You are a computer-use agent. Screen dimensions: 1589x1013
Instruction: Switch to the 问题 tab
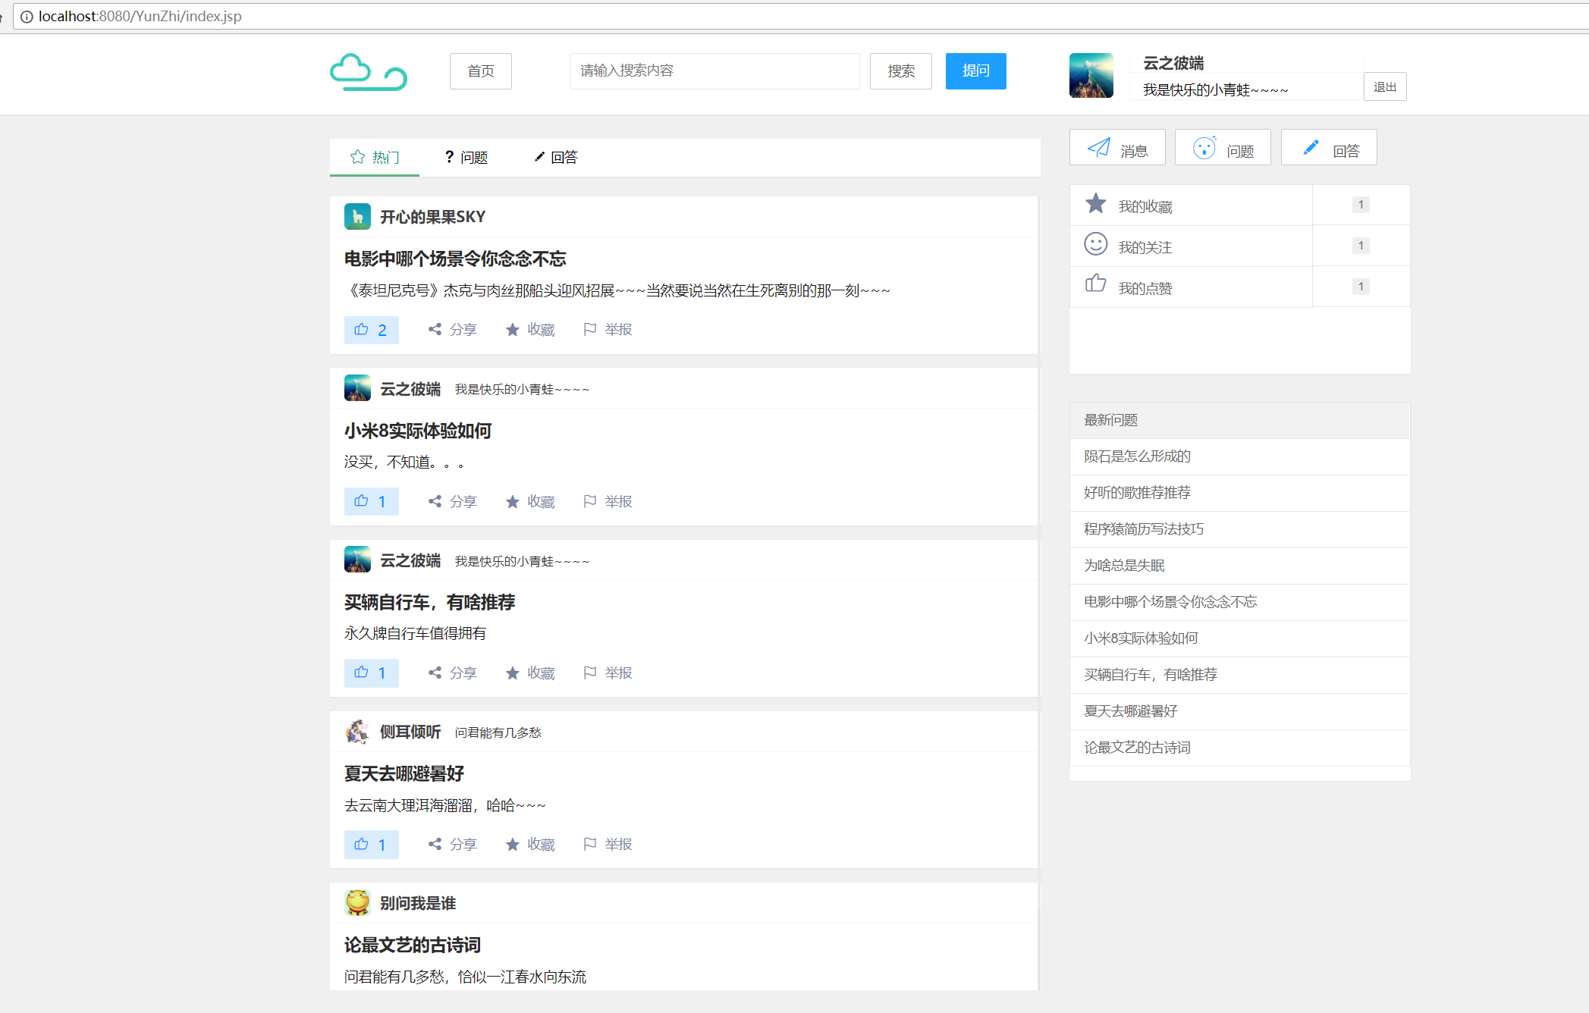pos(466,157)
